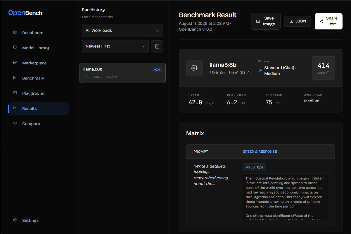The width and height of the screenshot is (351, 234).
Task: Click the Playground terminal icon
Action: tap(15, 93)
